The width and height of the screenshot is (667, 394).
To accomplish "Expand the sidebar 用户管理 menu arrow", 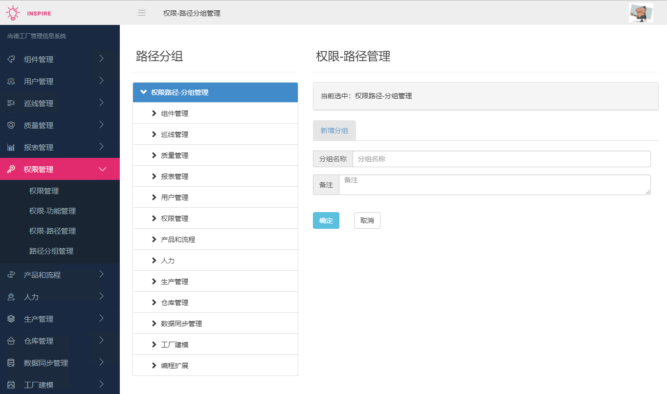I will 101,81.
